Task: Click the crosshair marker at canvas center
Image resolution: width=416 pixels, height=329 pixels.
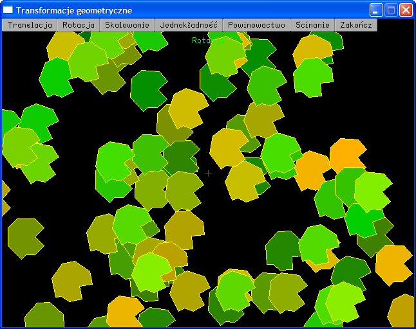Action: tap(208, 173)
